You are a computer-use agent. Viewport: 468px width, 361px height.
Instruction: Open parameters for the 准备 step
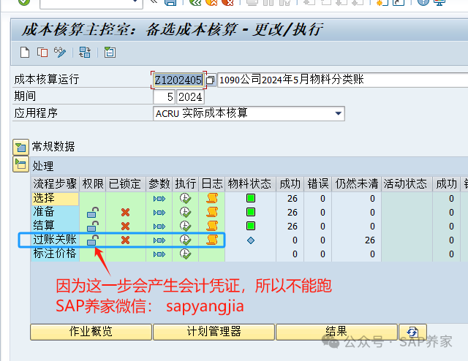click(159, 213)
